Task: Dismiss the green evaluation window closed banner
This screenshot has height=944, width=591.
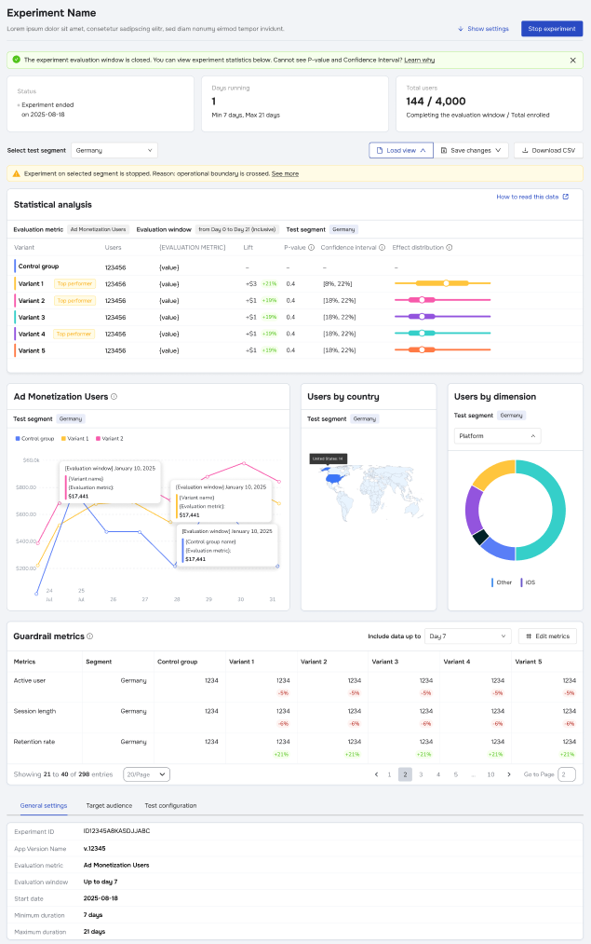Action: pos(572,60)
